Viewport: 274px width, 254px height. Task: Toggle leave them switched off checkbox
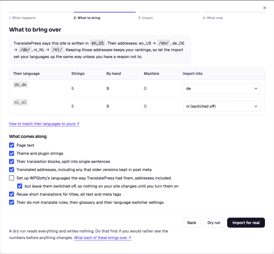20,186
